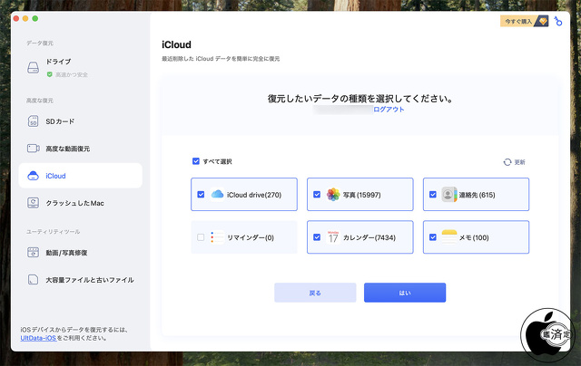Click the refresh circular arrows icon
This screenshot has width=581, height=366.
(507, 162)
